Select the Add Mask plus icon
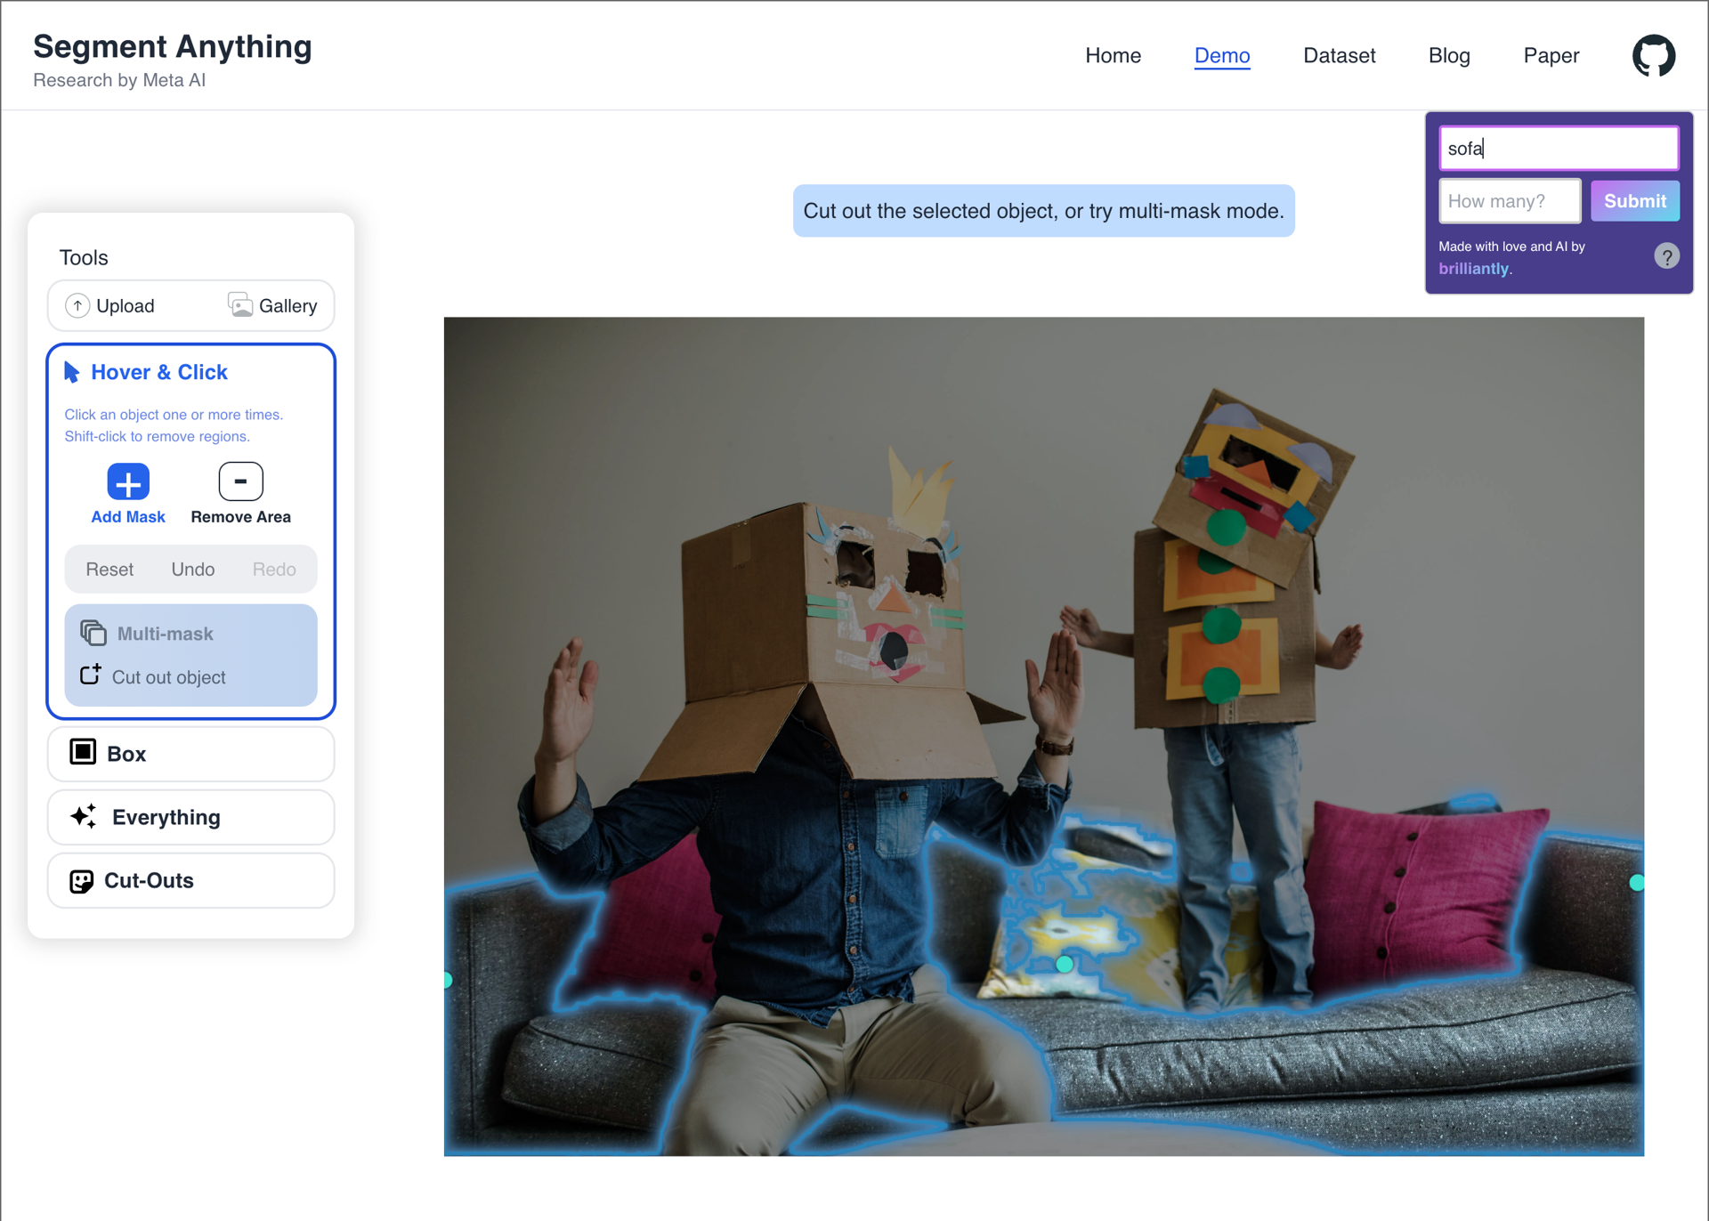This screenshot has height=1221, width=1709. tap(128, 482)
